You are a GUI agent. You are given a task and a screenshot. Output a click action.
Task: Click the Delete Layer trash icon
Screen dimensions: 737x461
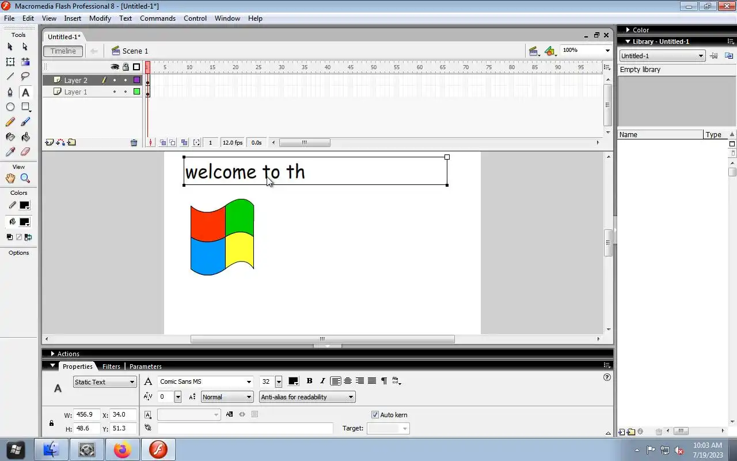(134, 142)
